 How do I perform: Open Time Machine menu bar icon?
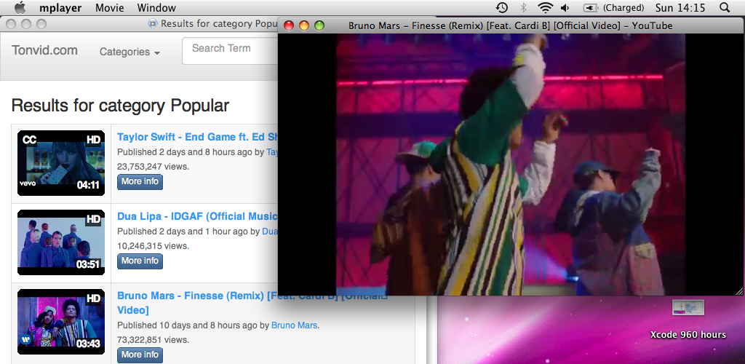click(x=502, y=7)
